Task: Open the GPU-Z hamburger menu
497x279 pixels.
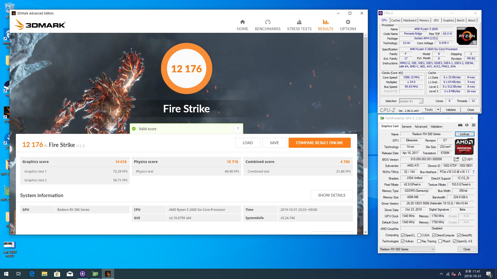Action: click(x=473, y=125)
